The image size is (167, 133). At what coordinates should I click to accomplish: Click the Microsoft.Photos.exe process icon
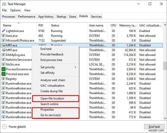pyautogui.click(x=4, y=40)
